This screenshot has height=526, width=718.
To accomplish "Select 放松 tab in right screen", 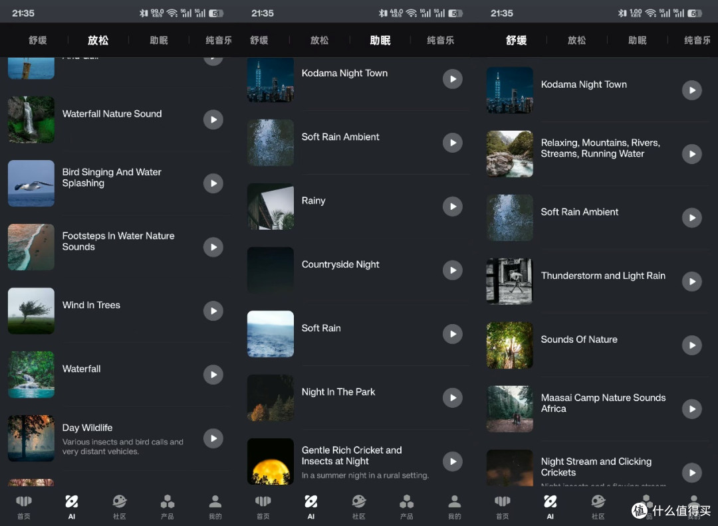I will tap(576, 41).
